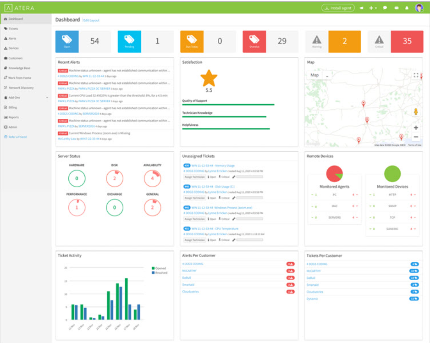Open the user profile avatar
The image size is (430, 343).
pos(419,8)
